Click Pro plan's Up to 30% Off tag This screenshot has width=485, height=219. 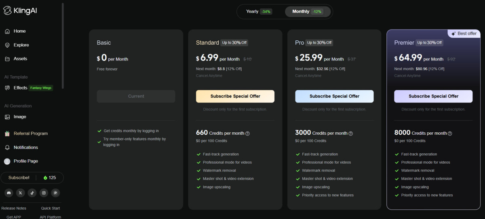point(319,43)
